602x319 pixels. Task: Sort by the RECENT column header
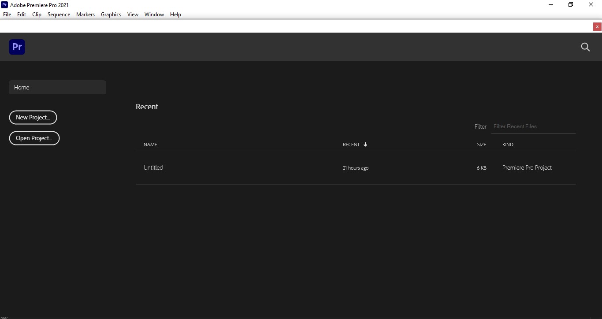click(x=351, y=145)
